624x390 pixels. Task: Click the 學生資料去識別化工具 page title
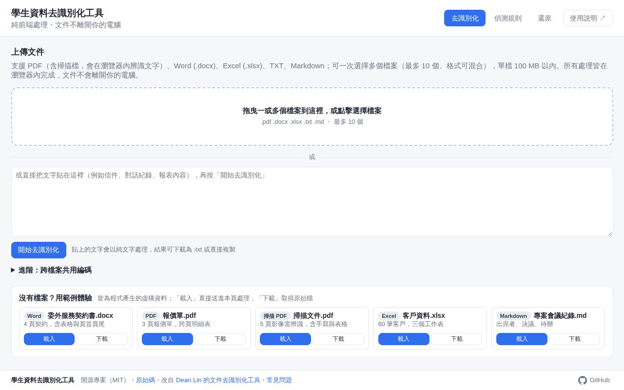58,13
